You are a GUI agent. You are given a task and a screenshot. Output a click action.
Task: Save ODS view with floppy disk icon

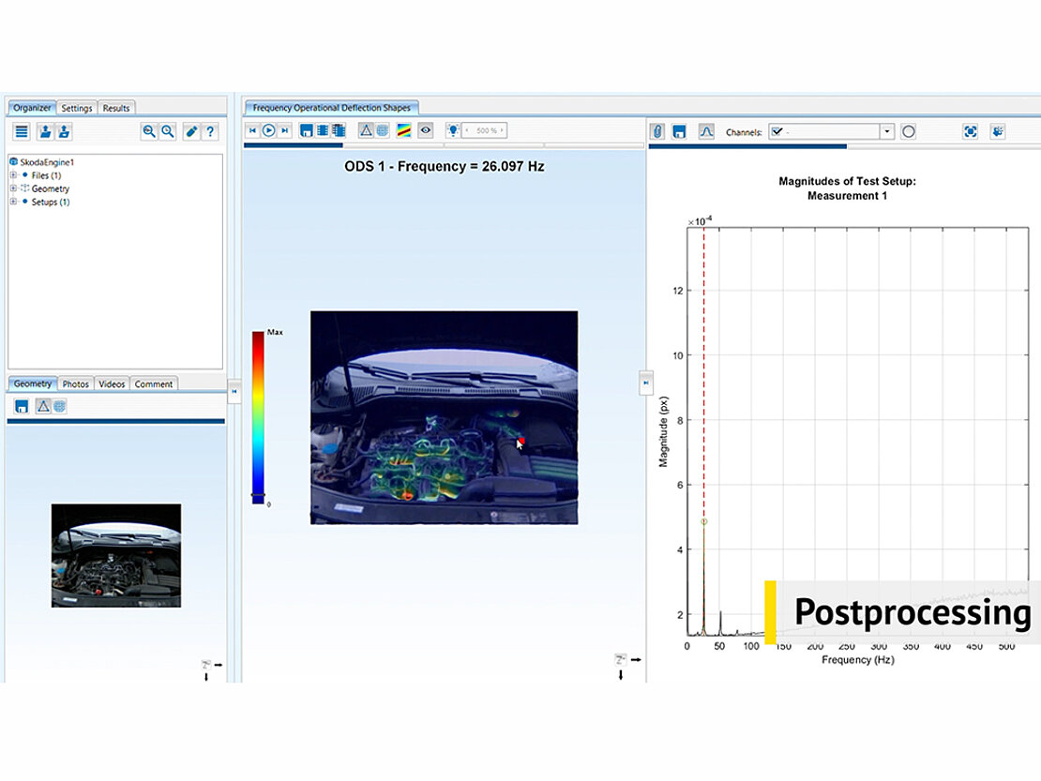[x=306, y=130]
